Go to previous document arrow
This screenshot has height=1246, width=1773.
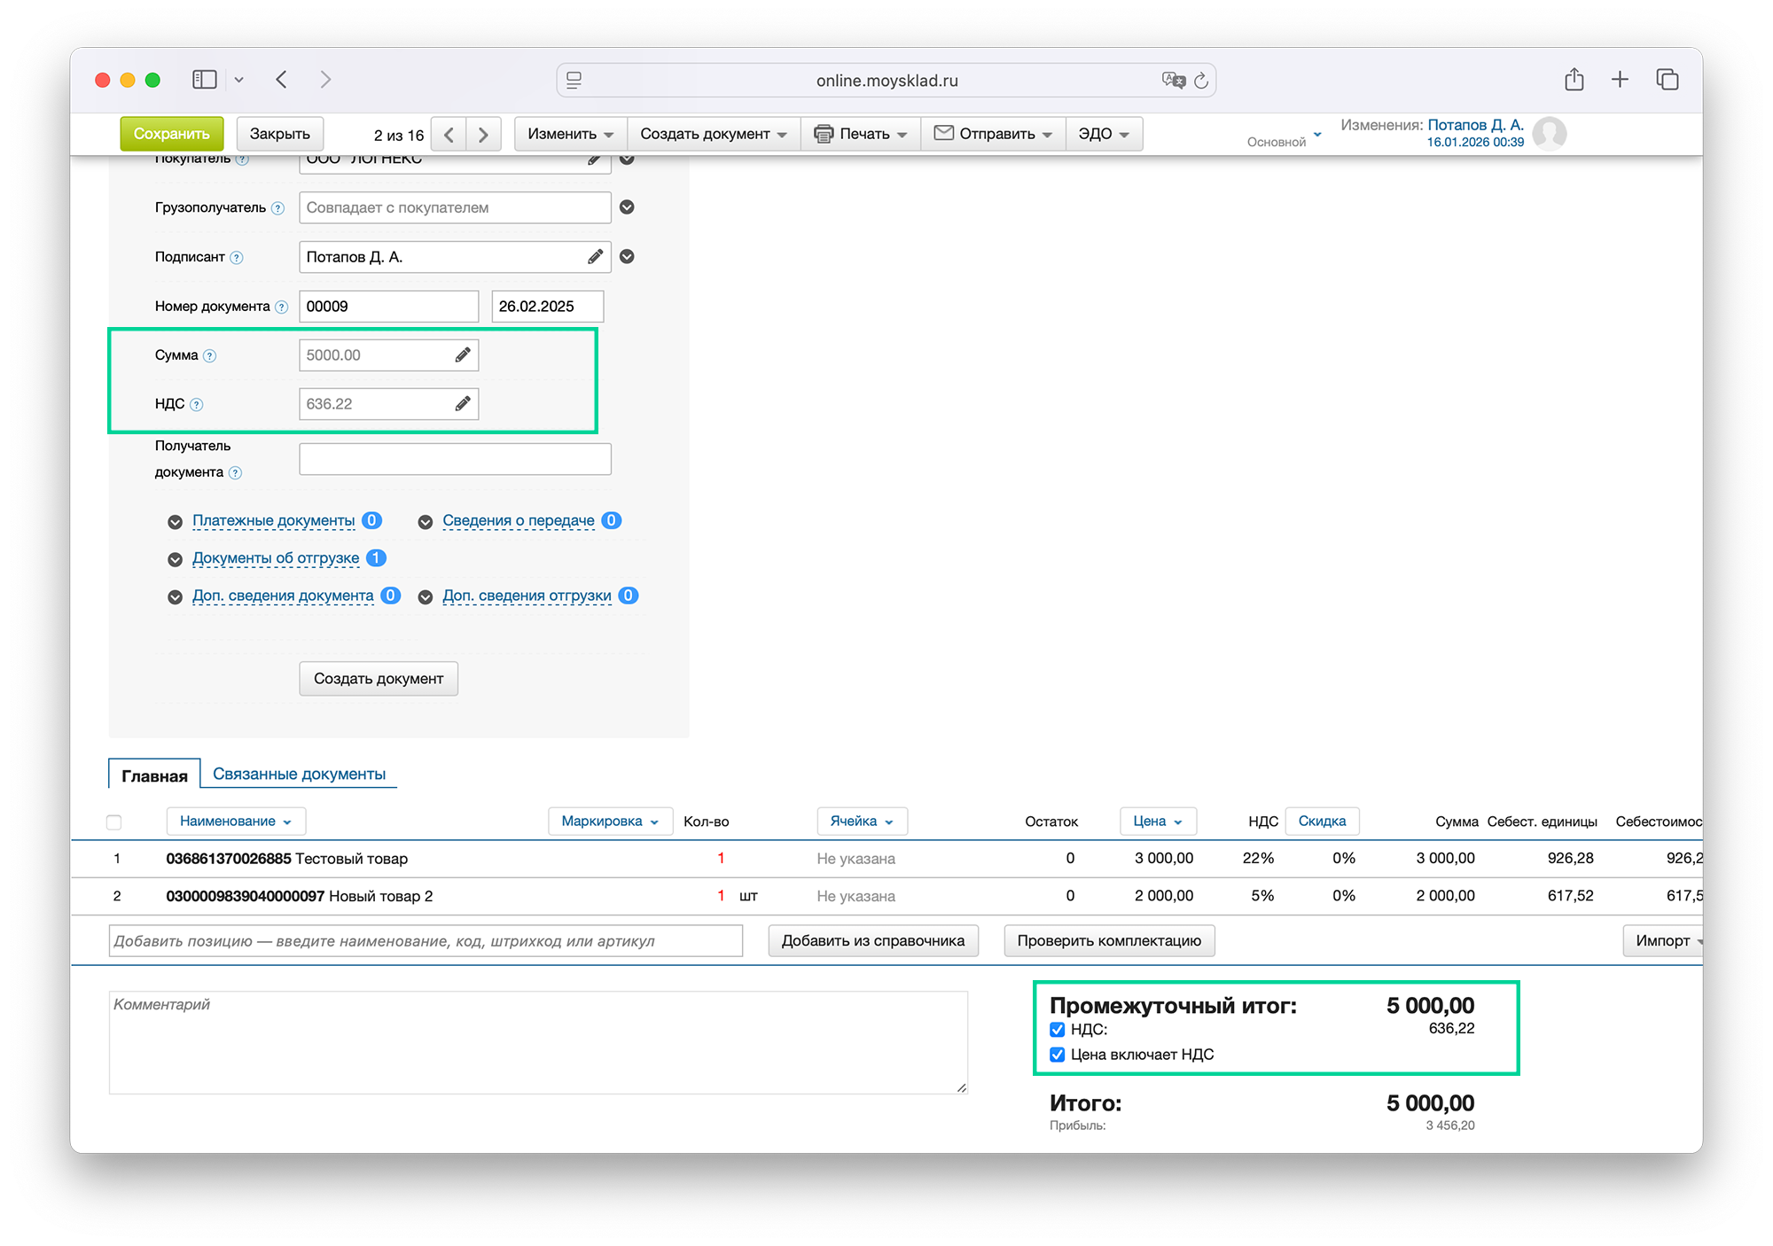(449, 135)
